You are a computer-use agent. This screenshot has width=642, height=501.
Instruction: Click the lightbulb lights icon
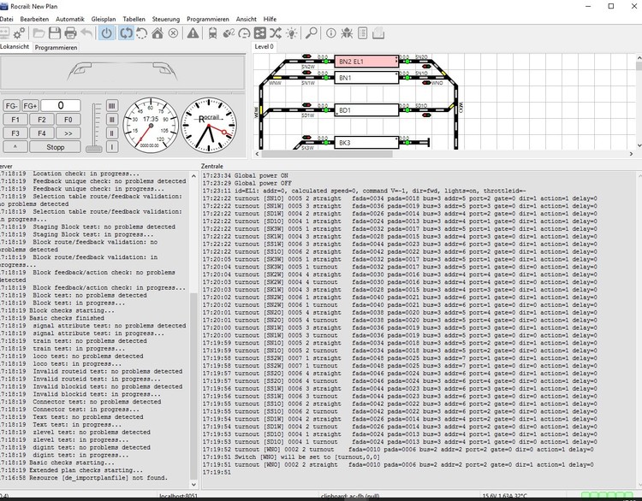pos(293,33)
